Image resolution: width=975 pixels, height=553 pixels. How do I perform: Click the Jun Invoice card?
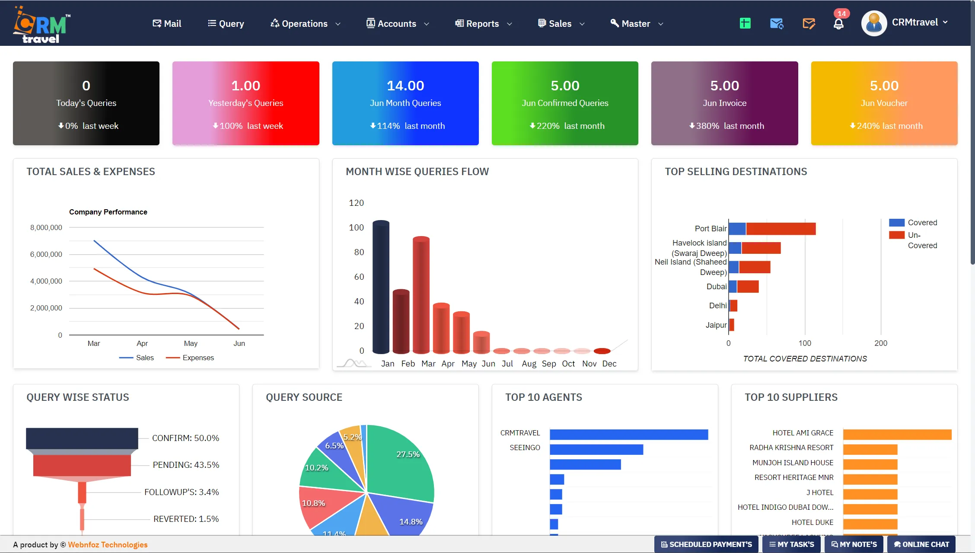click(725, 103)
